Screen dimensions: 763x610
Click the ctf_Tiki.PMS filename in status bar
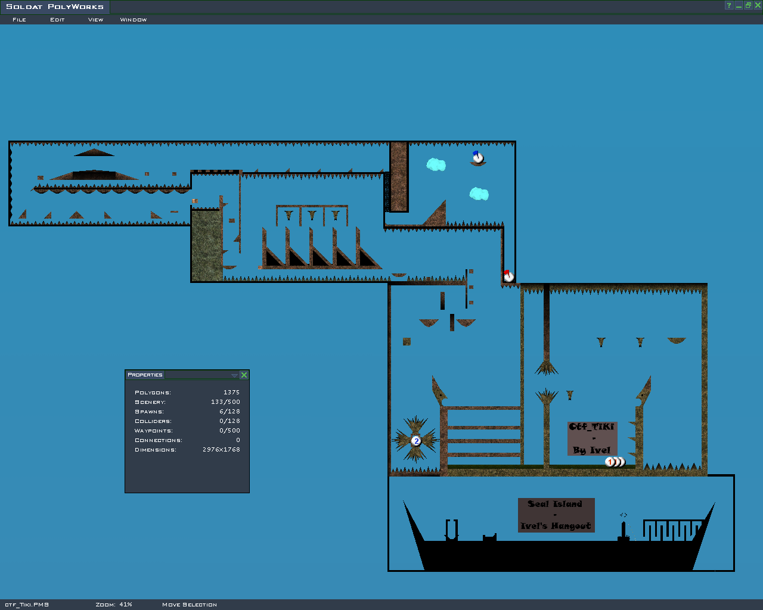pyautogui.click(x=27, y=605)
